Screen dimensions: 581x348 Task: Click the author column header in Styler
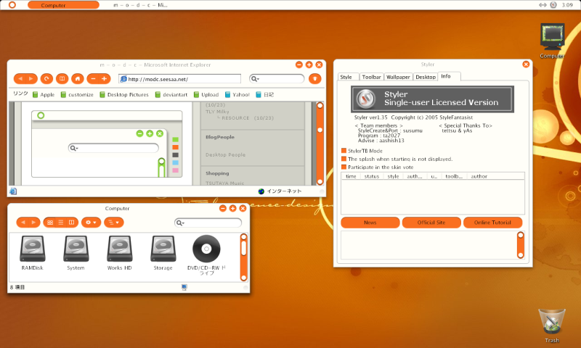coord(479,176)
